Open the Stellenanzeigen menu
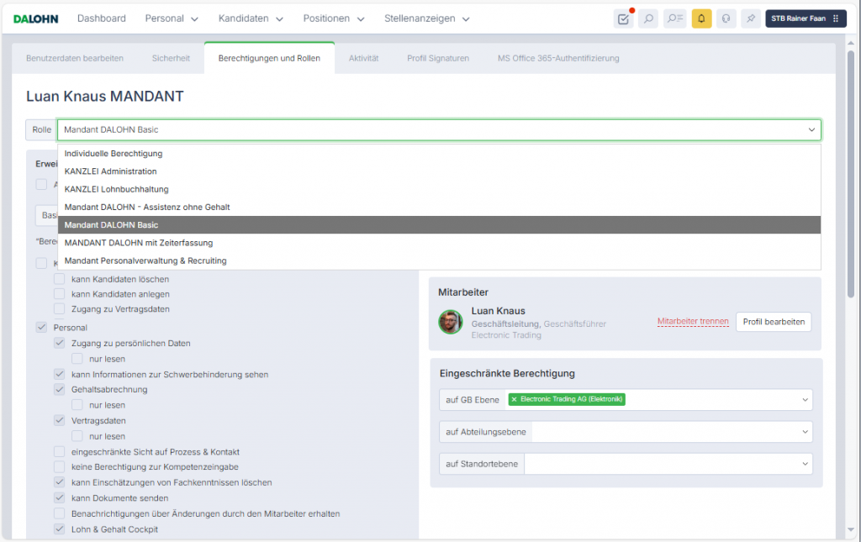 pos(427,18)
